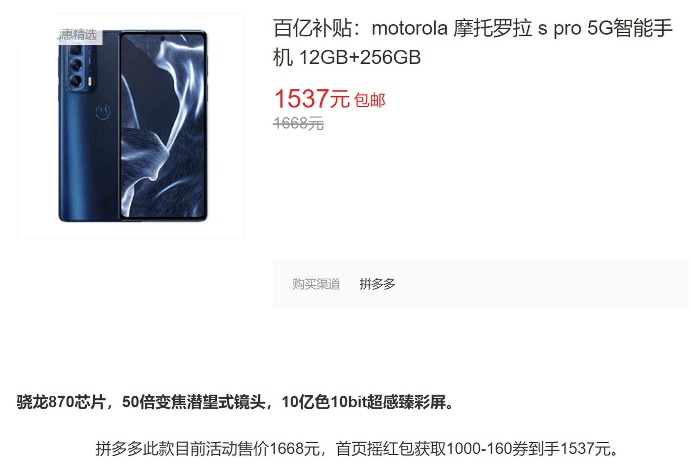The height and width of the screenshot is (465, 691).
Task: Click the 拼多多此款目前活动售价 description paragraph
Action: [x=357, y=449]
